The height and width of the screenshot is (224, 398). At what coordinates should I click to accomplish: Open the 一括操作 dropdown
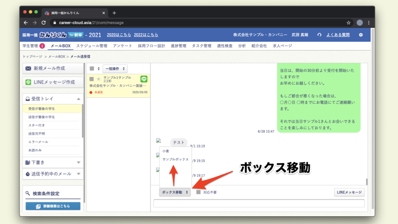115,68
